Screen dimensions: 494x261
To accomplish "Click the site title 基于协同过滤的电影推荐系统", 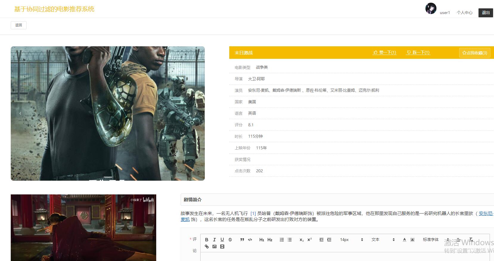I will [54, 9].
